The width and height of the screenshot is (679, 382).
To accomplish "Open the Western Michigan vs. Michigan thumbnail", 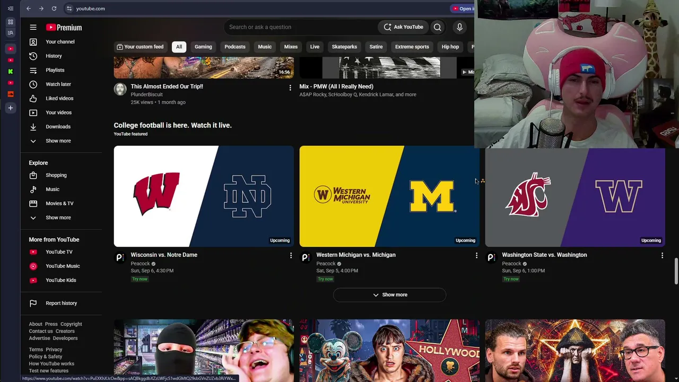I will (x=389, y=196).
